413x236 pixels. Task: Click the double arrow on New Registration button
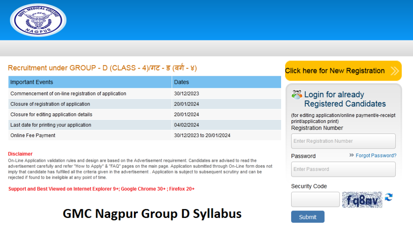(x=394, y=71)
